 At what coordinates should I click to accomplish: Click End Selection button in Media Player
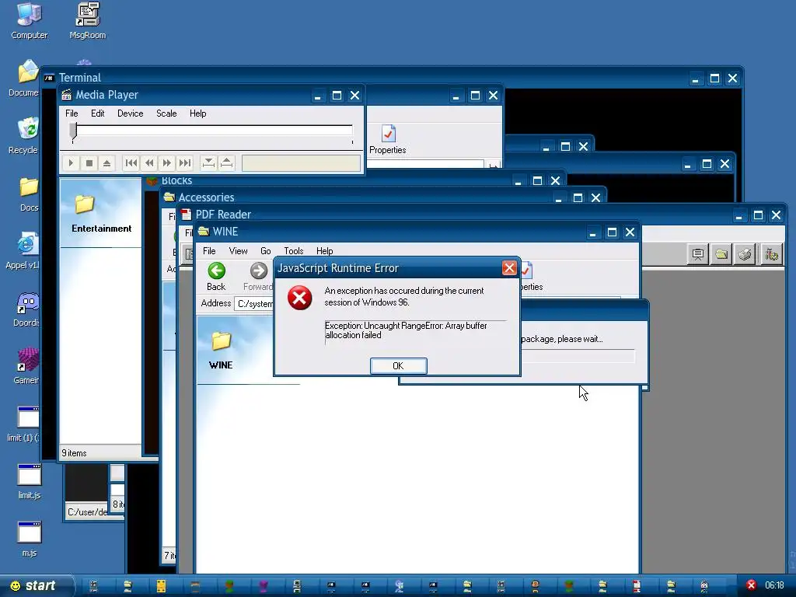[226, 163]
